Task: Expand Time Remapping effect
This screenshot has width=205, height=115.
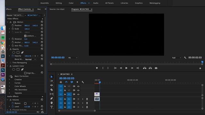Action: pyautogui.click(x=7, y=63)
